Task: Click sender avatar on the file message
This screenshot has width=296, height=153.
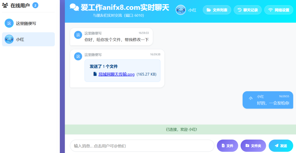Action: 78,56
